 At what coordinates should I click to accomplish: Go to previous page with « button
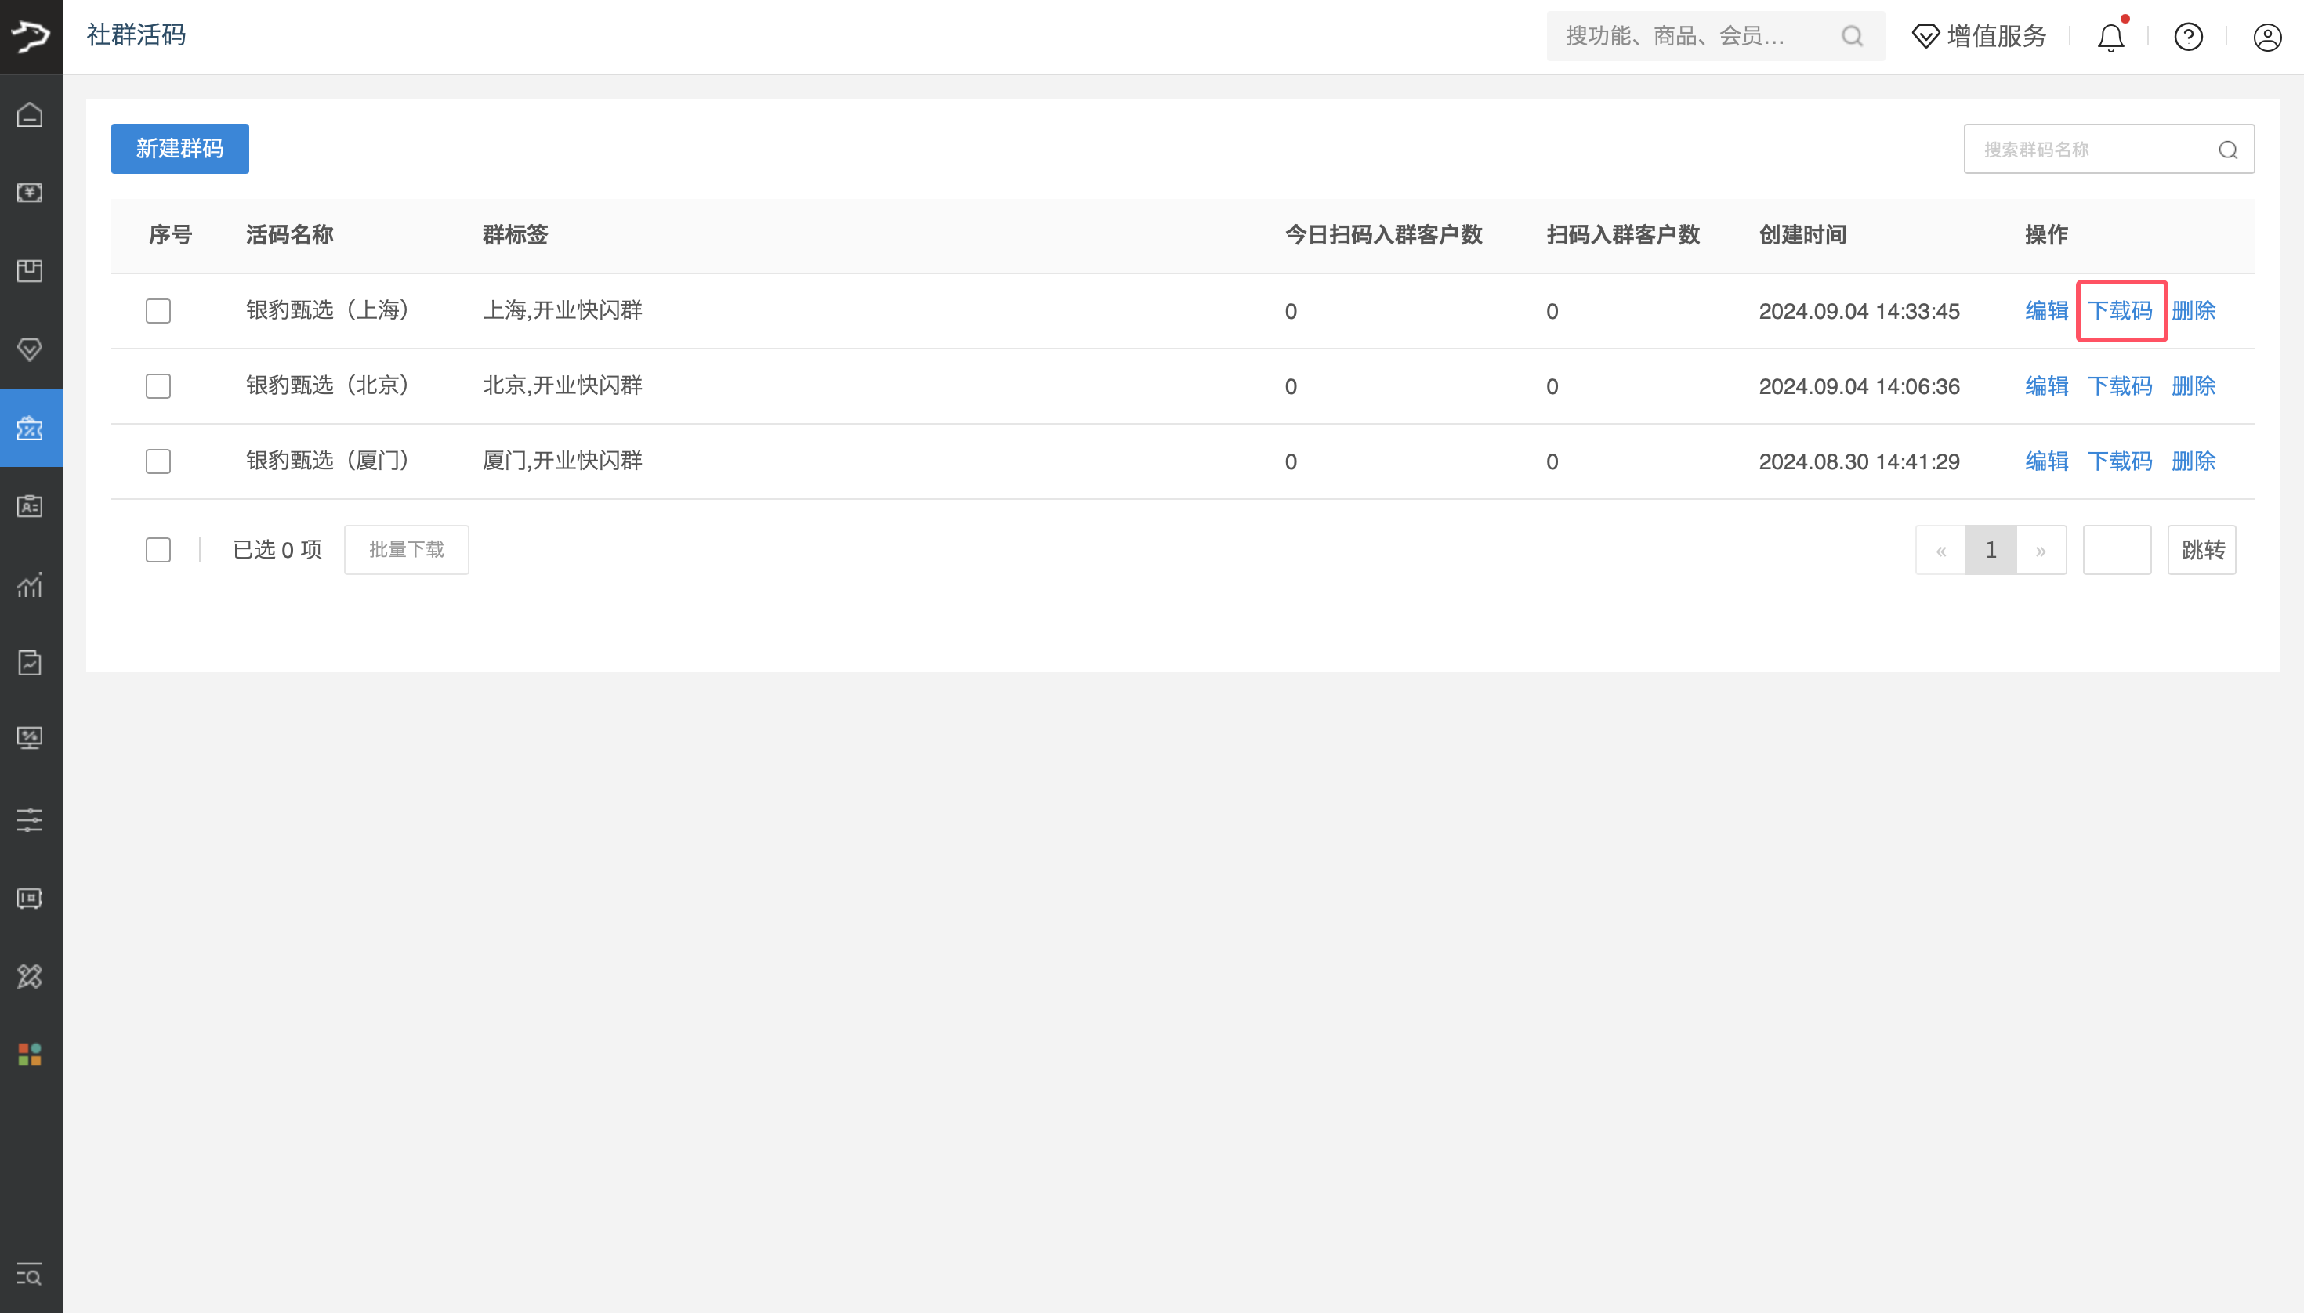1940,550
